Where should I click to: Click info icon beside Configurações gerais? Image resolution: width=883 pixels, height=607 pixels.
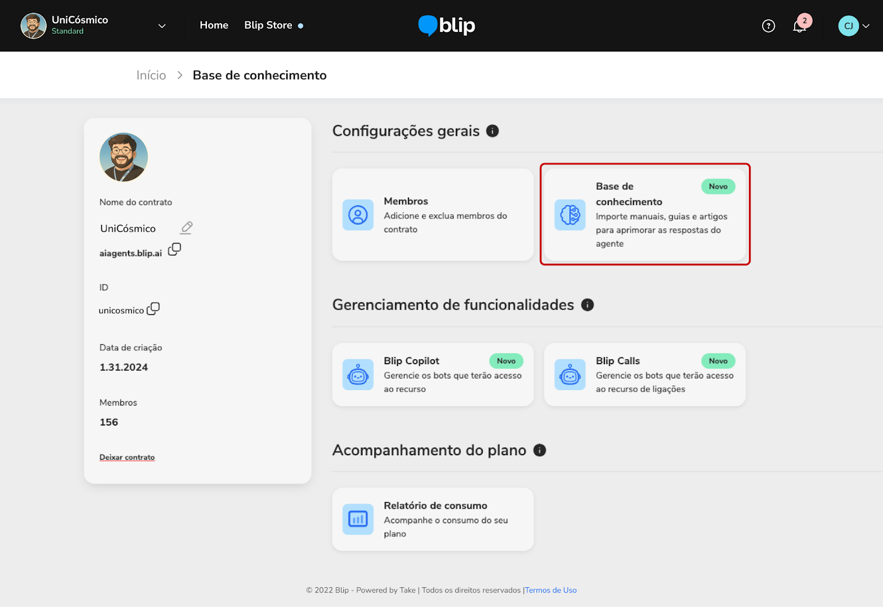click(492, 131)
